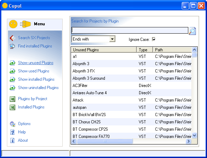Toggle the Ignore Case checkbox

click(x=154, y=39)
